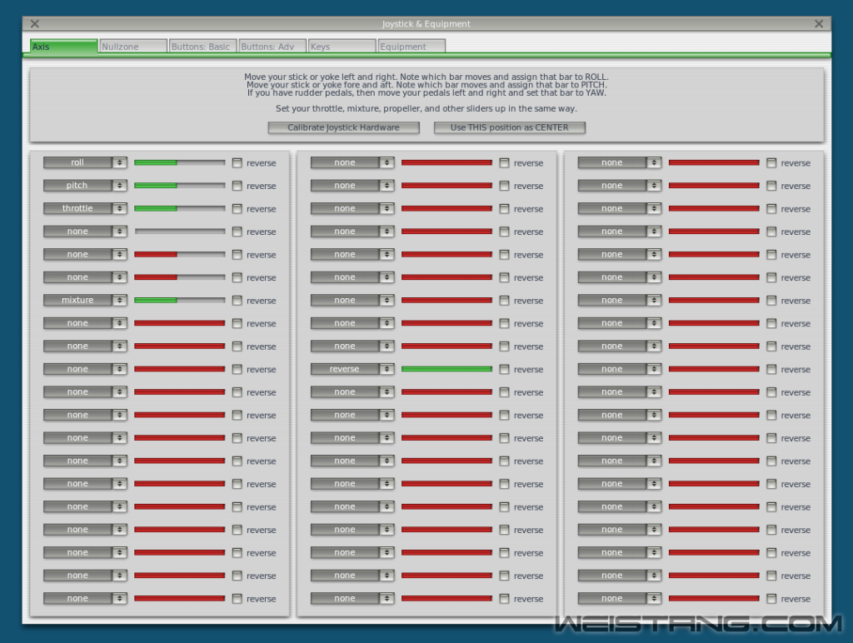Click the green roll axis bar

(180, 162)
